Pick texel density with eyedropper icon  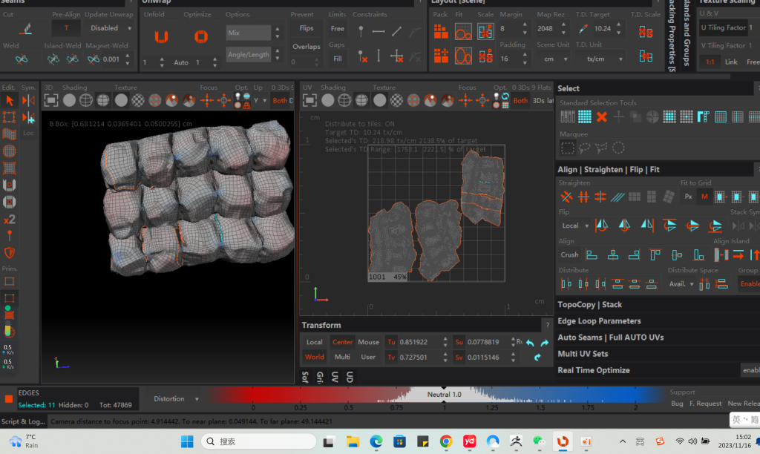click(x=583, y=29)
